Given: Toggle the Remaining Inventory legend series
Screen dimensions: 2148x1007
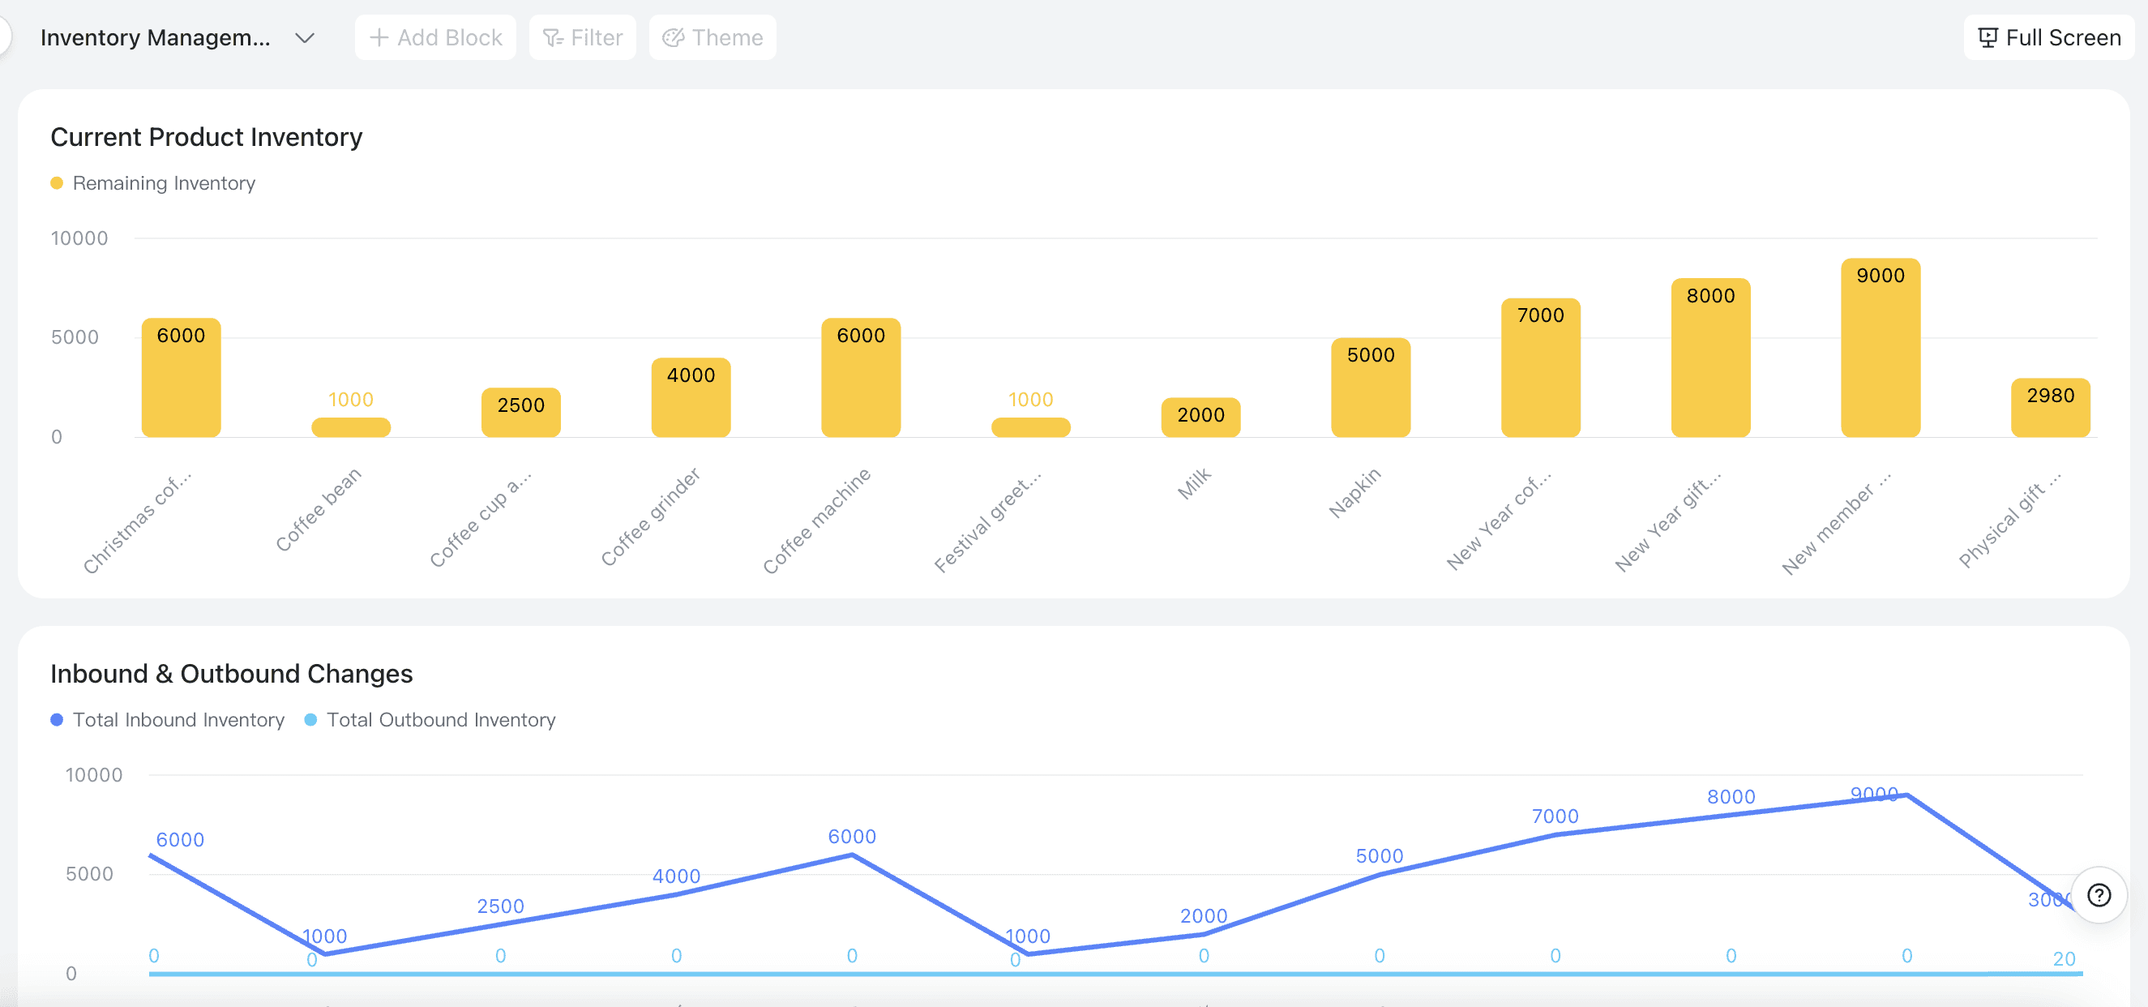Looking at the screenshot, I should click(x=164, y=182).
